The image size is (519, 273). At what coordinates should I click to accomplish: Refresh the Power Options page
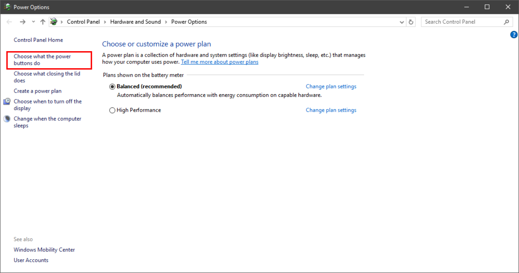(x=411, y=22)
